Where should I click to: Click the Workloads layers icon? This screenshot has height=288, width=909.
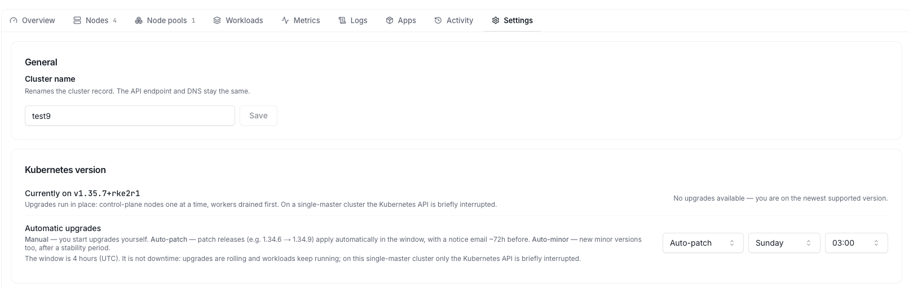[x=217, y=20]
